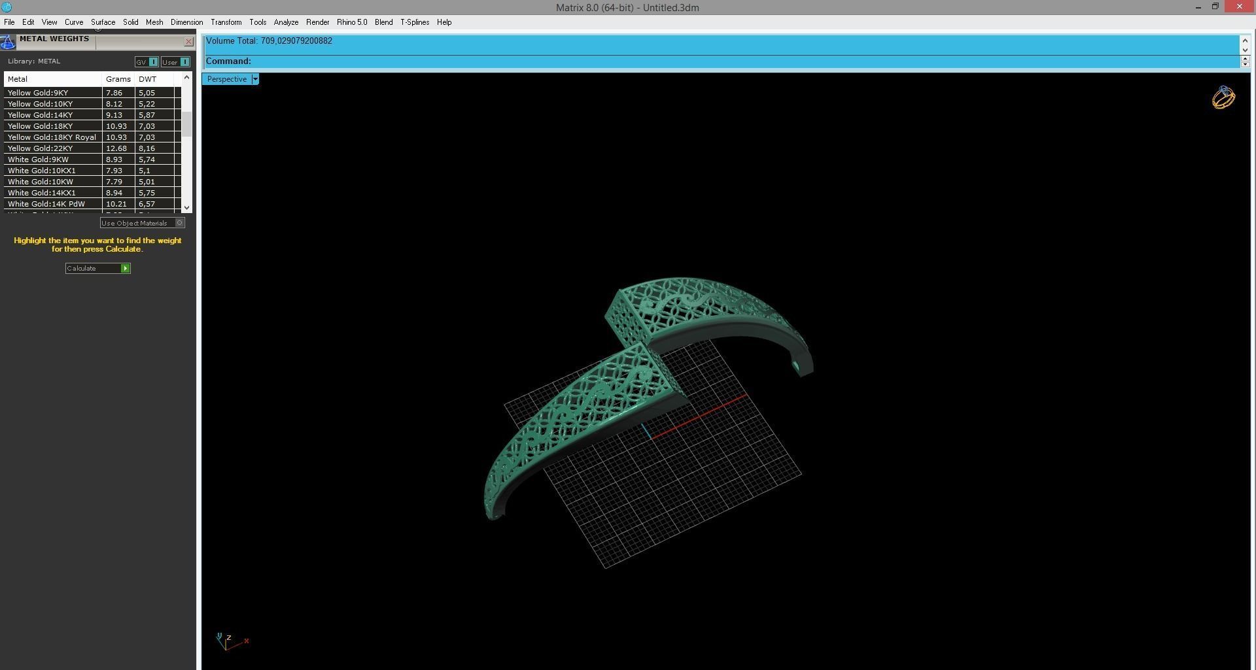
Task: Restore down the Matrix window
Action: (1215, 7)
